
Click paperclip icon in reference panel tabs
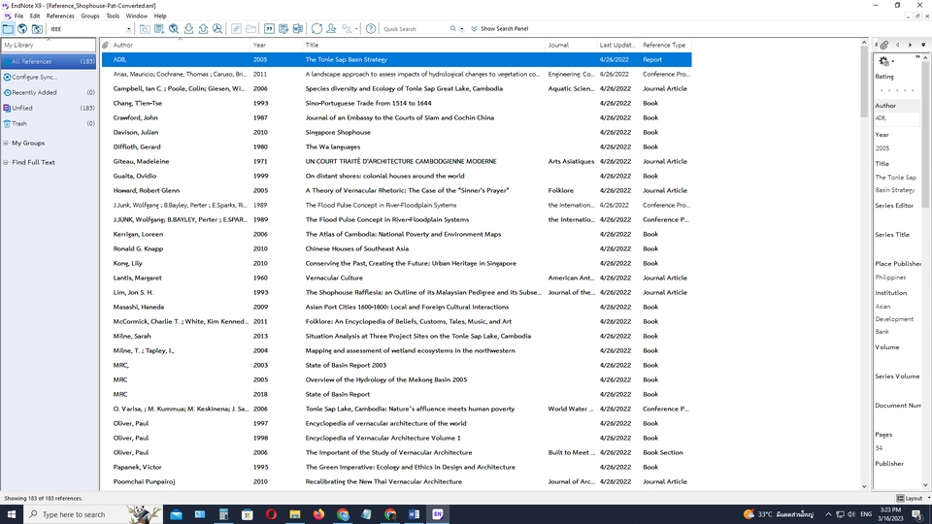coord(884,45)
